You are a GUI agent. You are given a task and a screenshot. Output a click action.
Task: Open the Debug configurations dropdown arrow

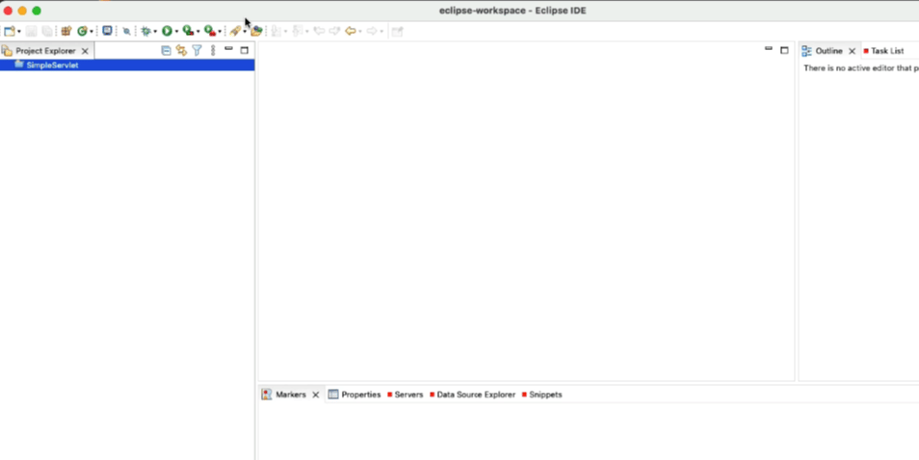(155, 32)
